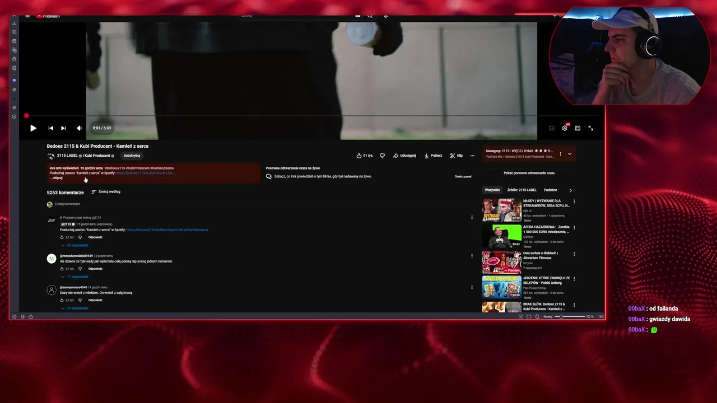Expand 20 odpowiedzi replies under pinned comment
Screen dimensions: 717x403
pos(75,245)
